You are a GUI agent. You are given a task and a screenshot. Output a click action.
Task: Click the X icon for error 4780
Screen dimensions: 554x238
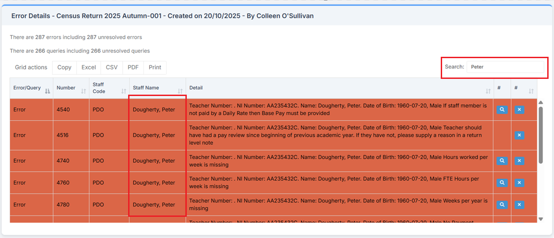pyautogui.click(x=519, y=205)
